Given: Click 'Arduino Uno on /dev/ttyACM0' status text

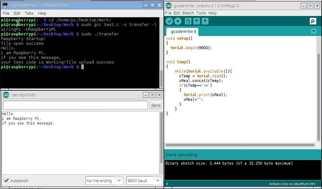Looking at the screenshot, I should click(x=292, y=184).
